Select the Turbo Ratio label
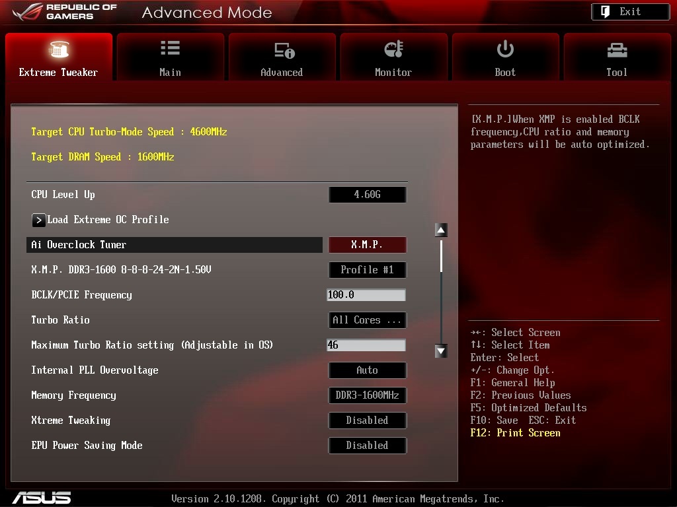Image resolution: width=677 pixels, height=507 pixels. tap(60, 320)
